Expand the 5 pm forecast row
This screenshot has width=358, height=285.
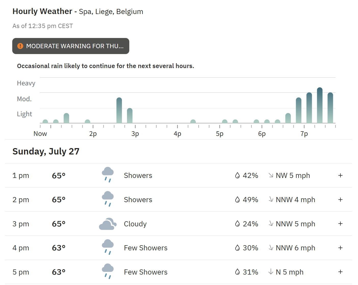pyautogui.click(x=340, y=272)
